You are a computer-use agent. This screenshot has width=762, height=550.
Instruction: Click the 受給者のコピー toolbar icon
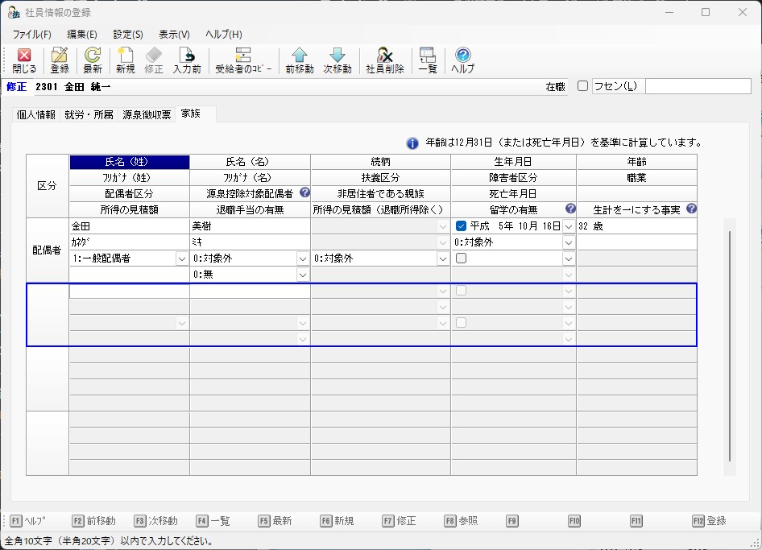tap(243, 60)
